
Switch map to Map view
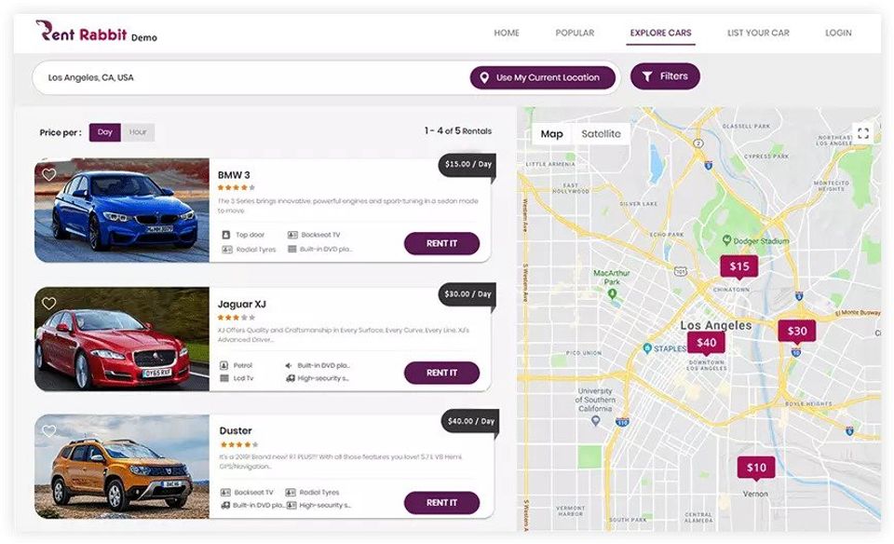(551, 134)
